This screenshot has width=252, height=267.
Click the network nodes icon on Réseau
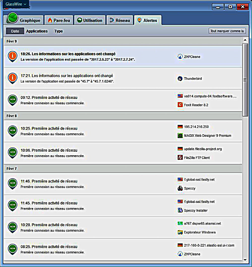tap(112, 20)
